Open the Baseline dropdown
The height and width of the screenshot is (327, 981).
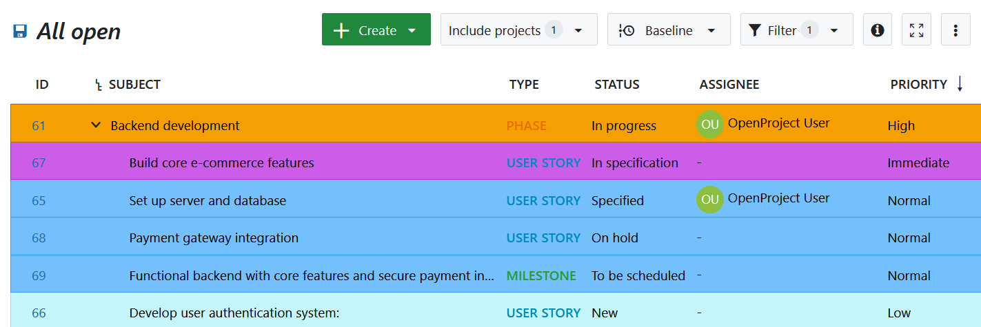pos(668,30)
